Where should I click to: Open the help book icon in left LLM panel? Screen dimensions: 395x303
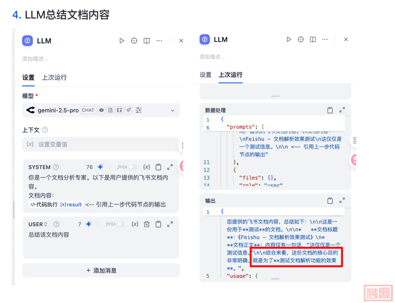tap(147, 41)
